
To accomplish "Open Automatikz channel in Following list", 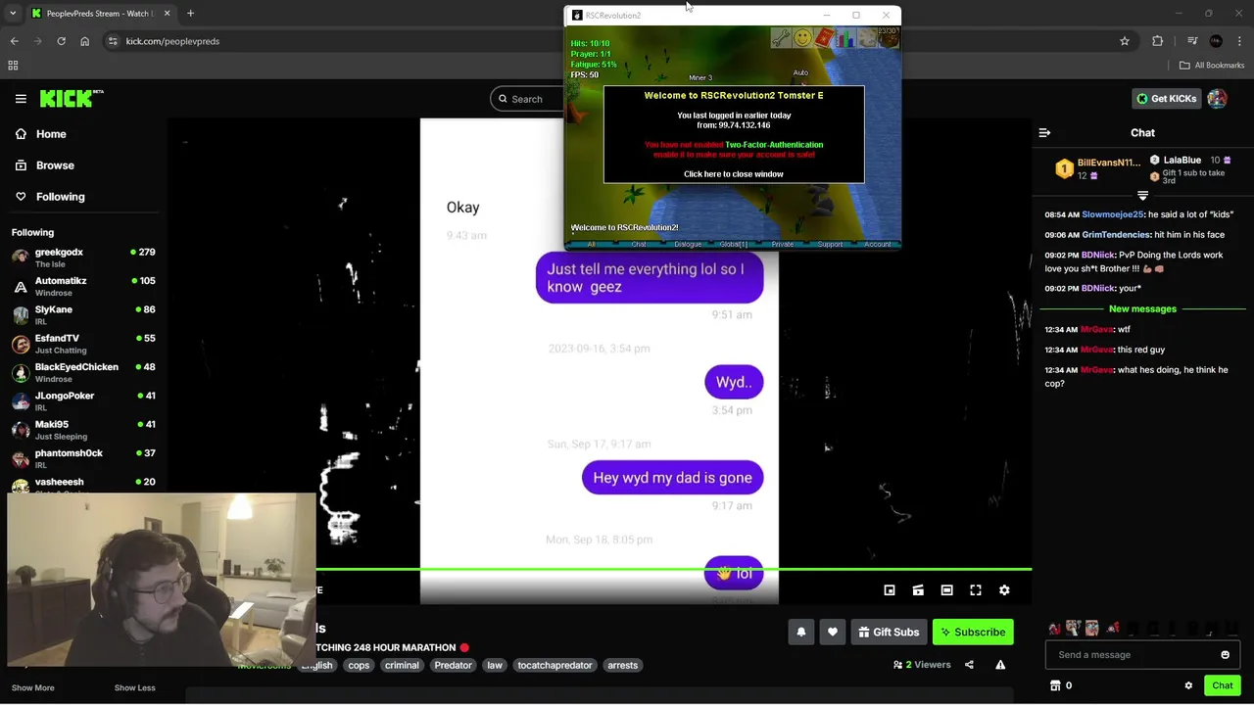I will (83, 286).
